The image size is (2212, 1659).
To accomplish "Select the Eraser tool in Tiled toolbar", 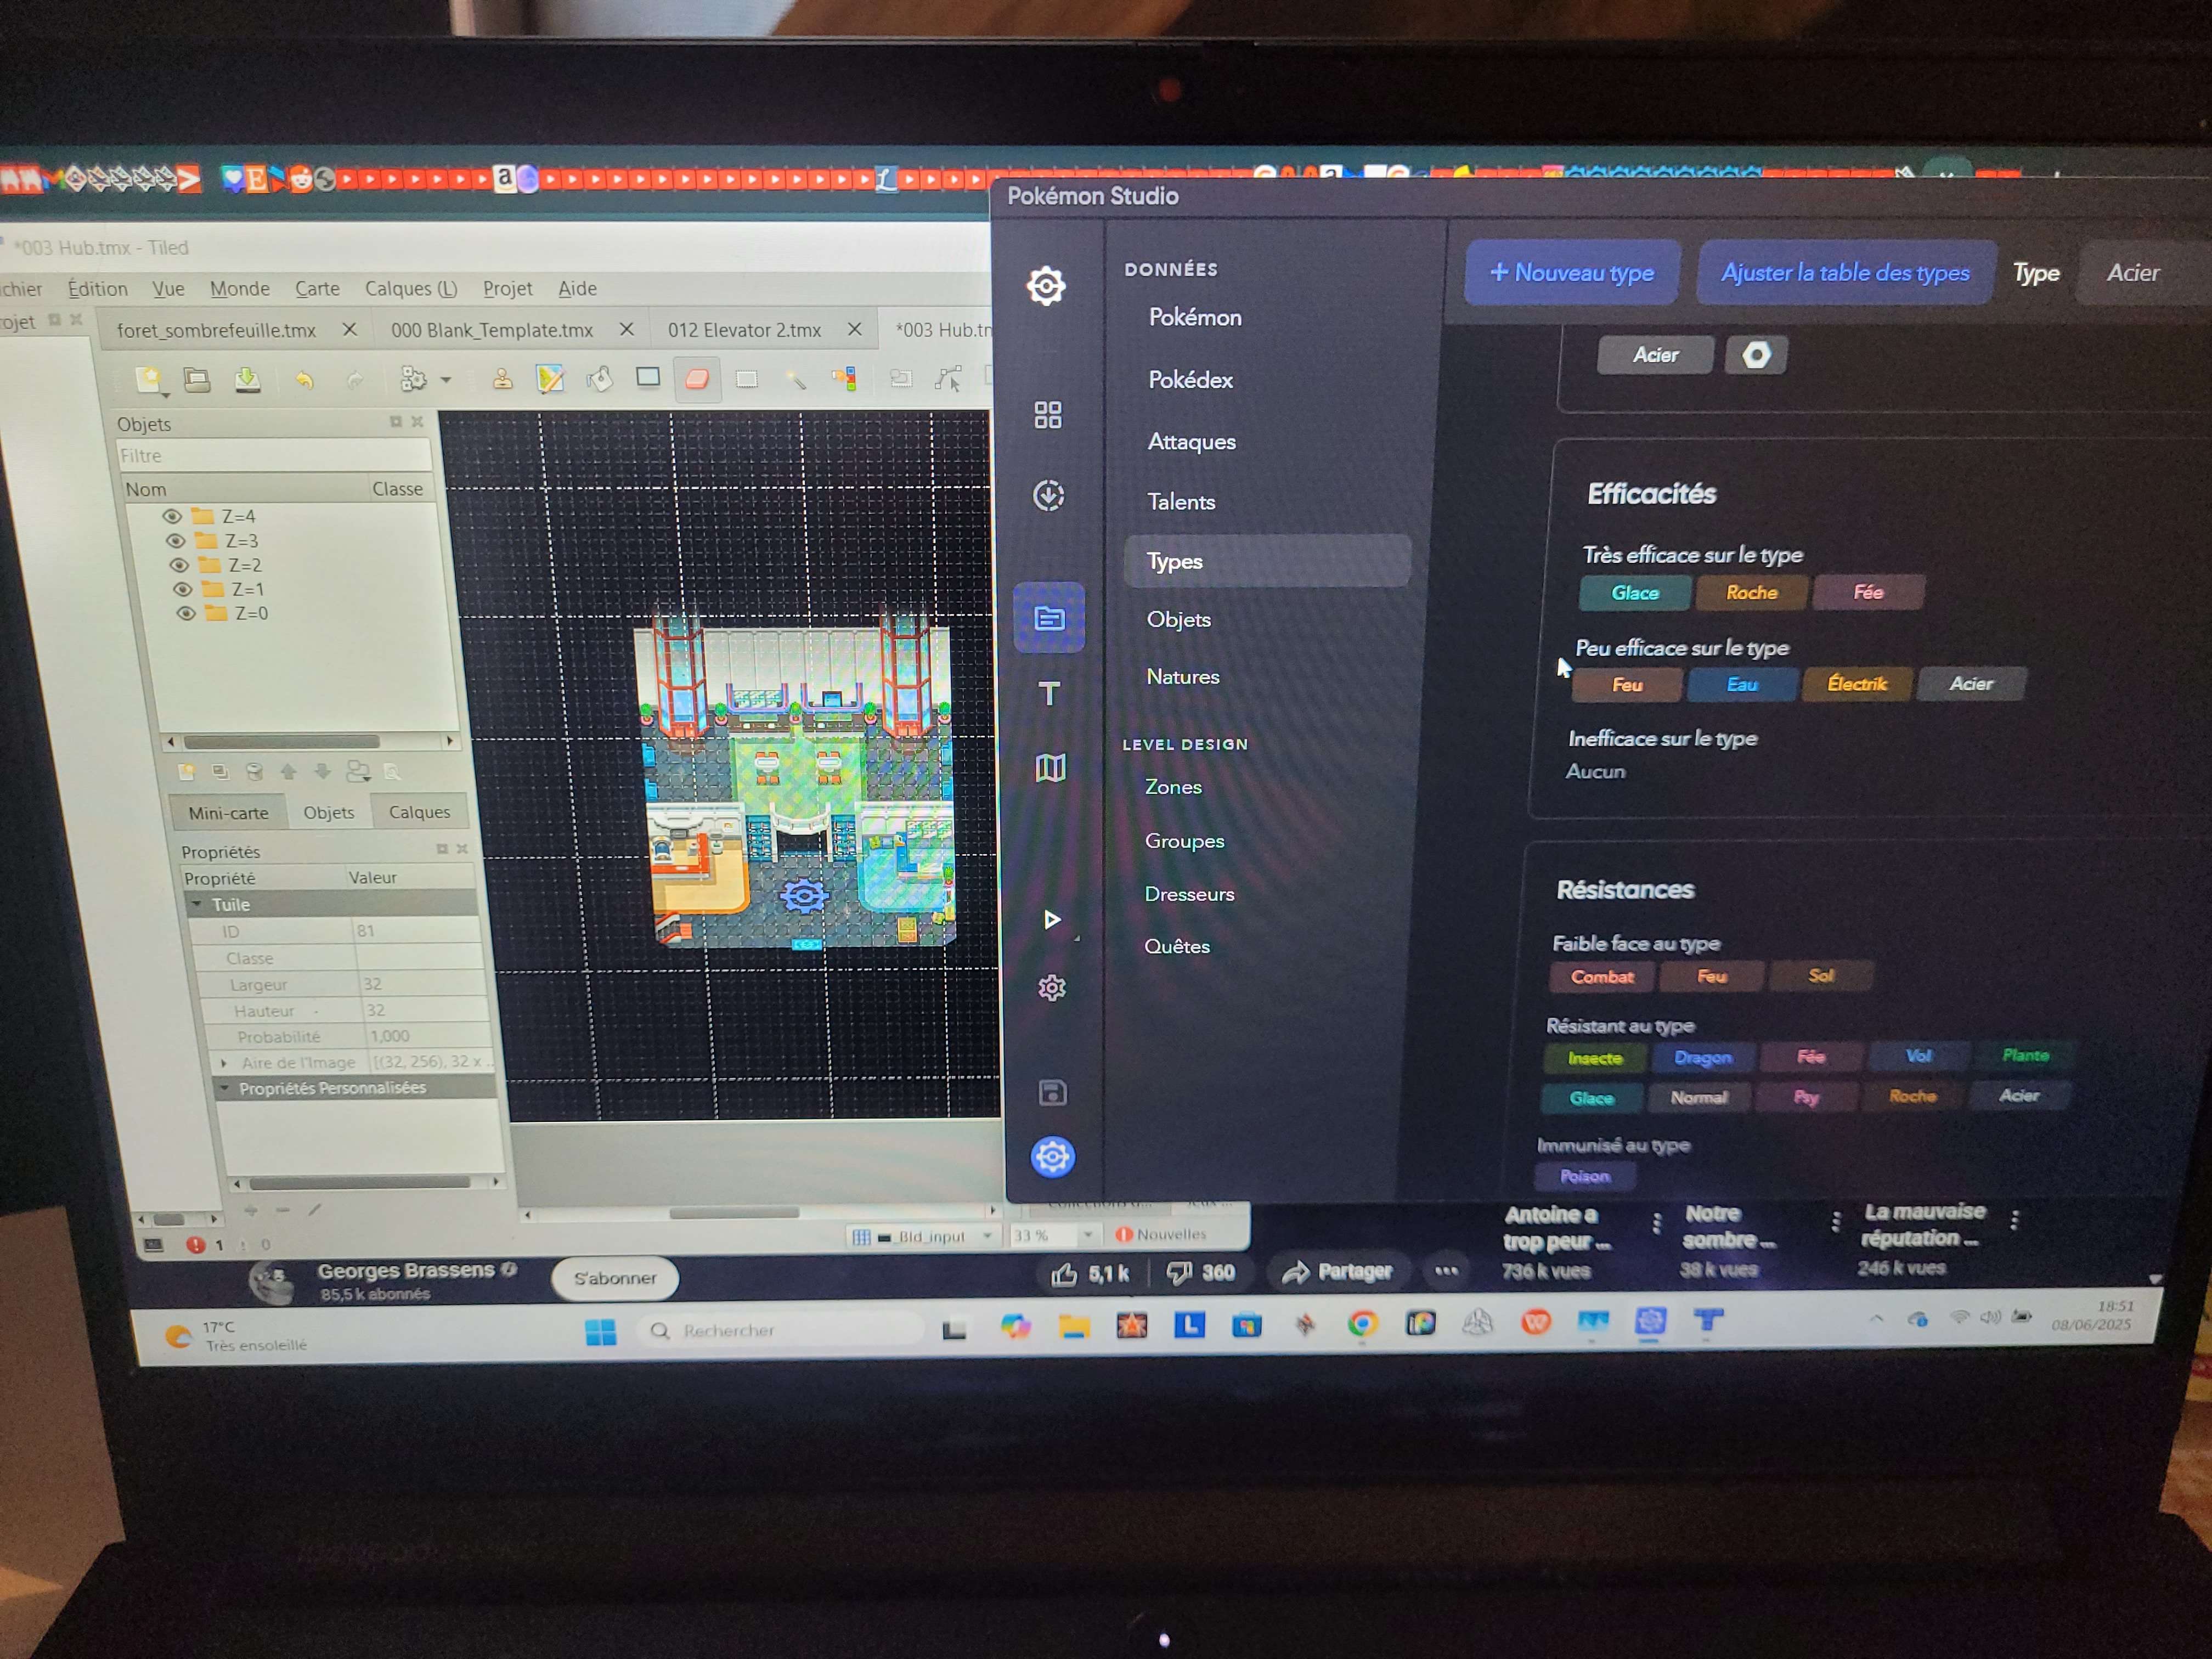I will (x=697, y=379).
